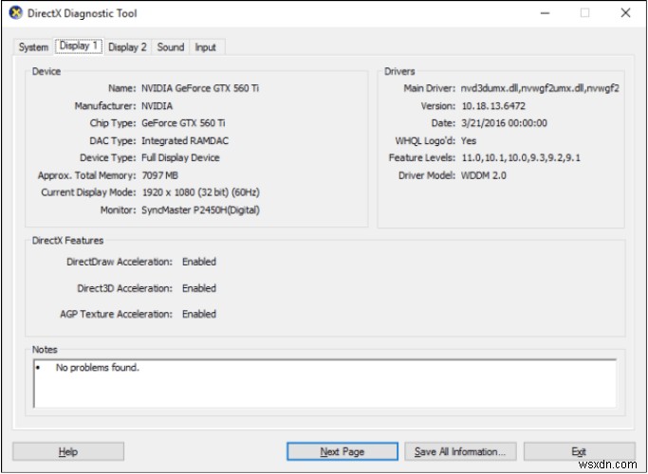Screen dimensions: 648x474
Task: Select the 'No problems found.' note
Action: point(97,368)
